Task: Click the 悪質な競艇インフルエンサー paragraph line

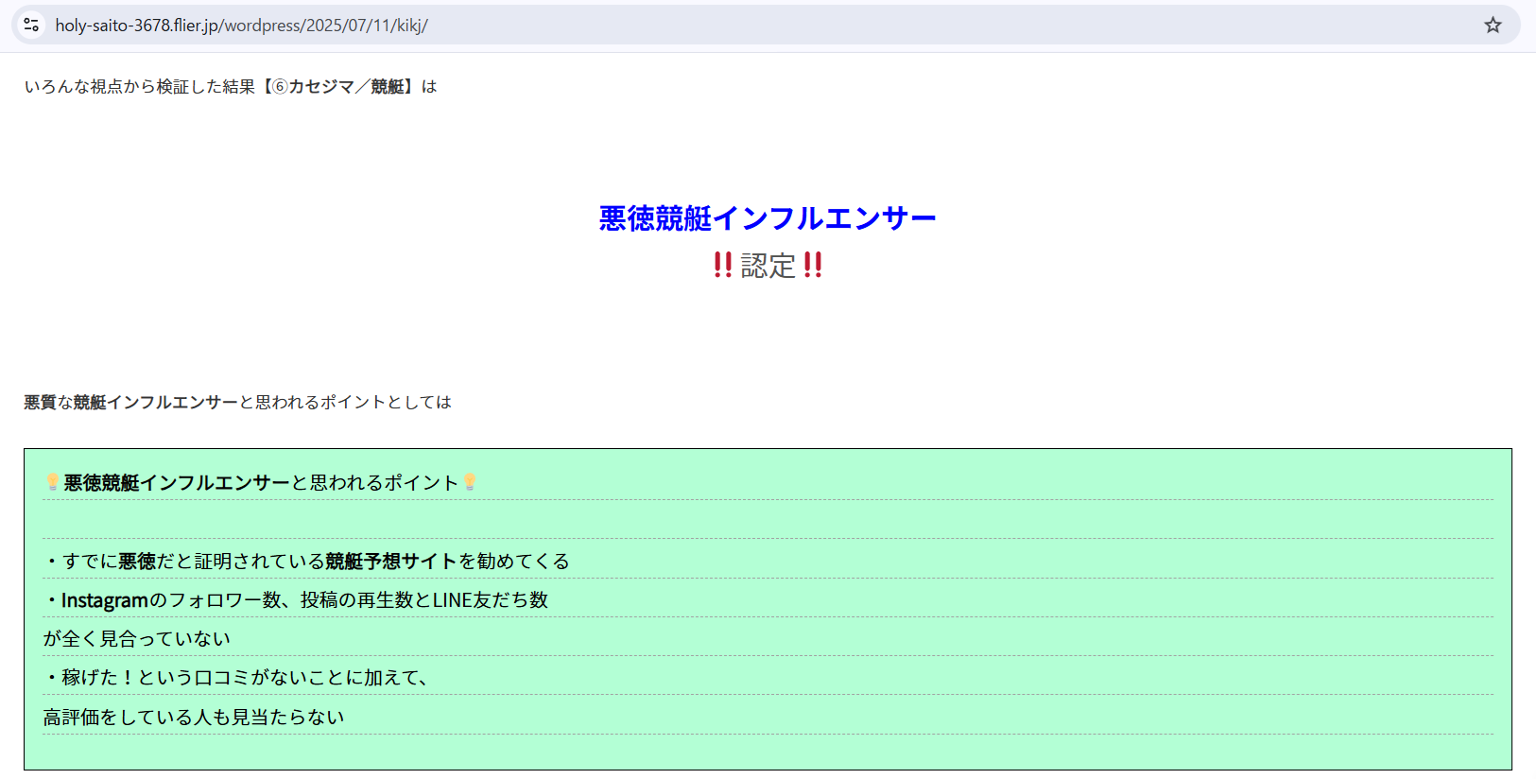Action: click(x=237, y=403)
